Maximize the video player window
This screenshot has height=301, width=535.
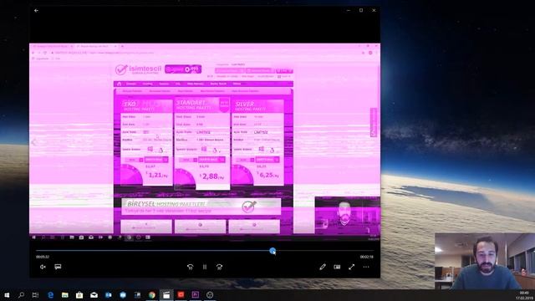coord(361,11)
